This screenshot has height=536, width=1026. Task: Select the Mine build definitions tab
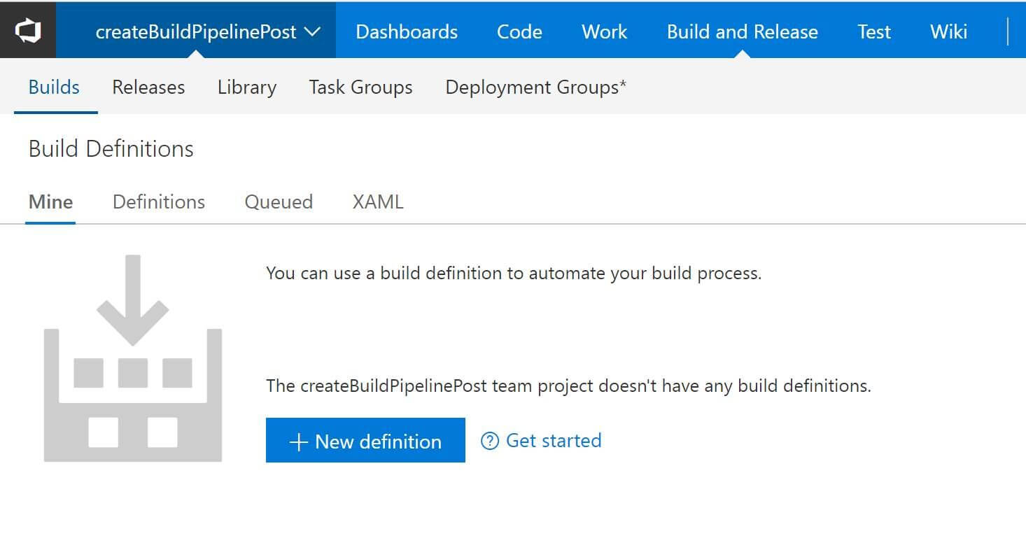[x=50, y=202]
